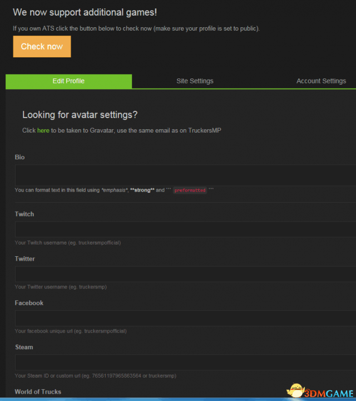Click the orange Check now button
The height and width of the screenshot is (401, 356).
42,47
